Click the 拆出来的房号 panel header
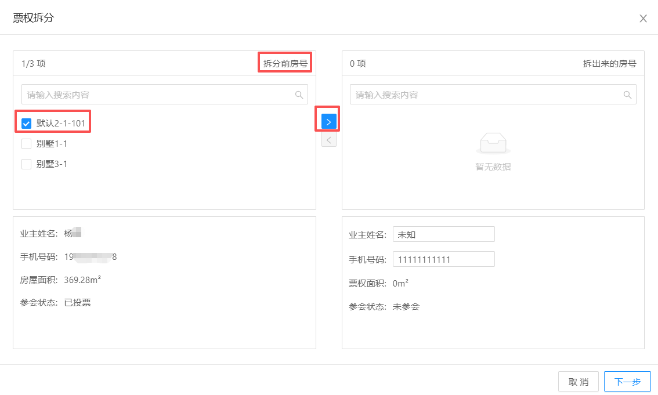658x395 pixels. pyautogui.click(x=609, y=63)
